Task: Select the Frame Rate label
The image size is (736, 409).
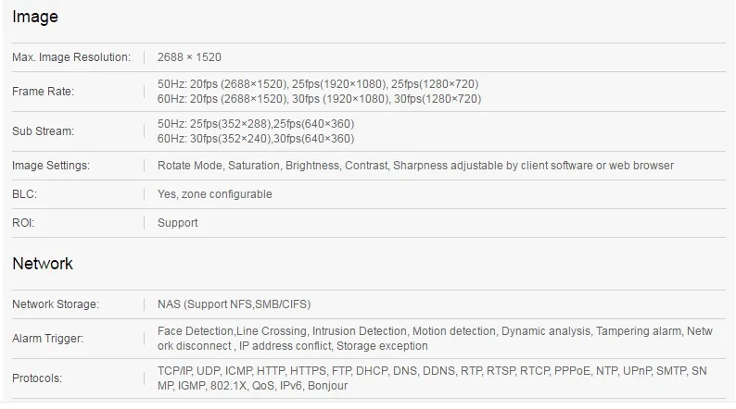Action: (x=44, y=92)
